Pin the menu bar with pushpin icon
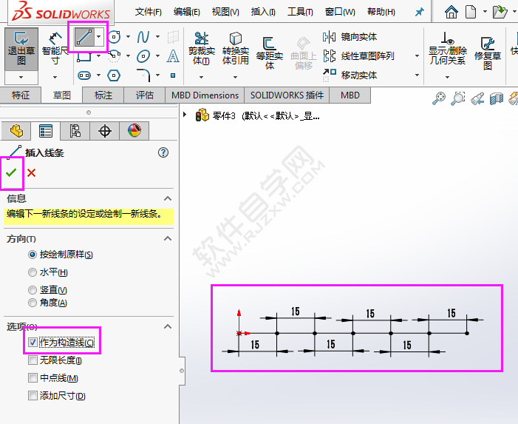The height and width of the screenshot is (424, 518). click(419, 13)
